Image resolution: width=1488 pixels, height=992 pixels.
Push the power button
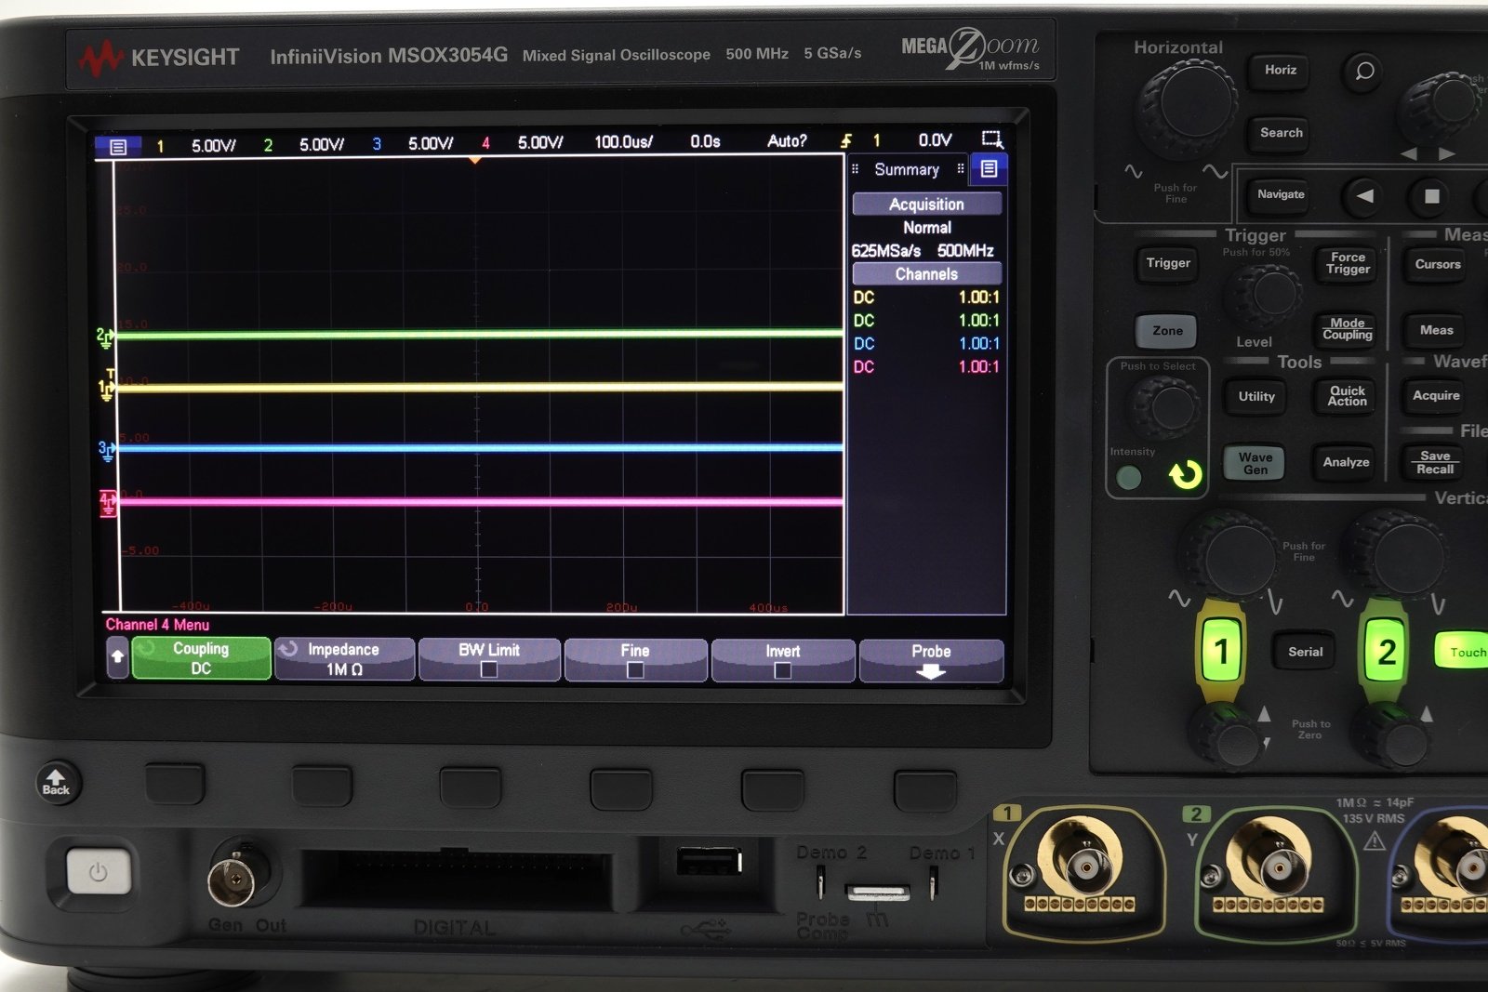coord(98,872)
